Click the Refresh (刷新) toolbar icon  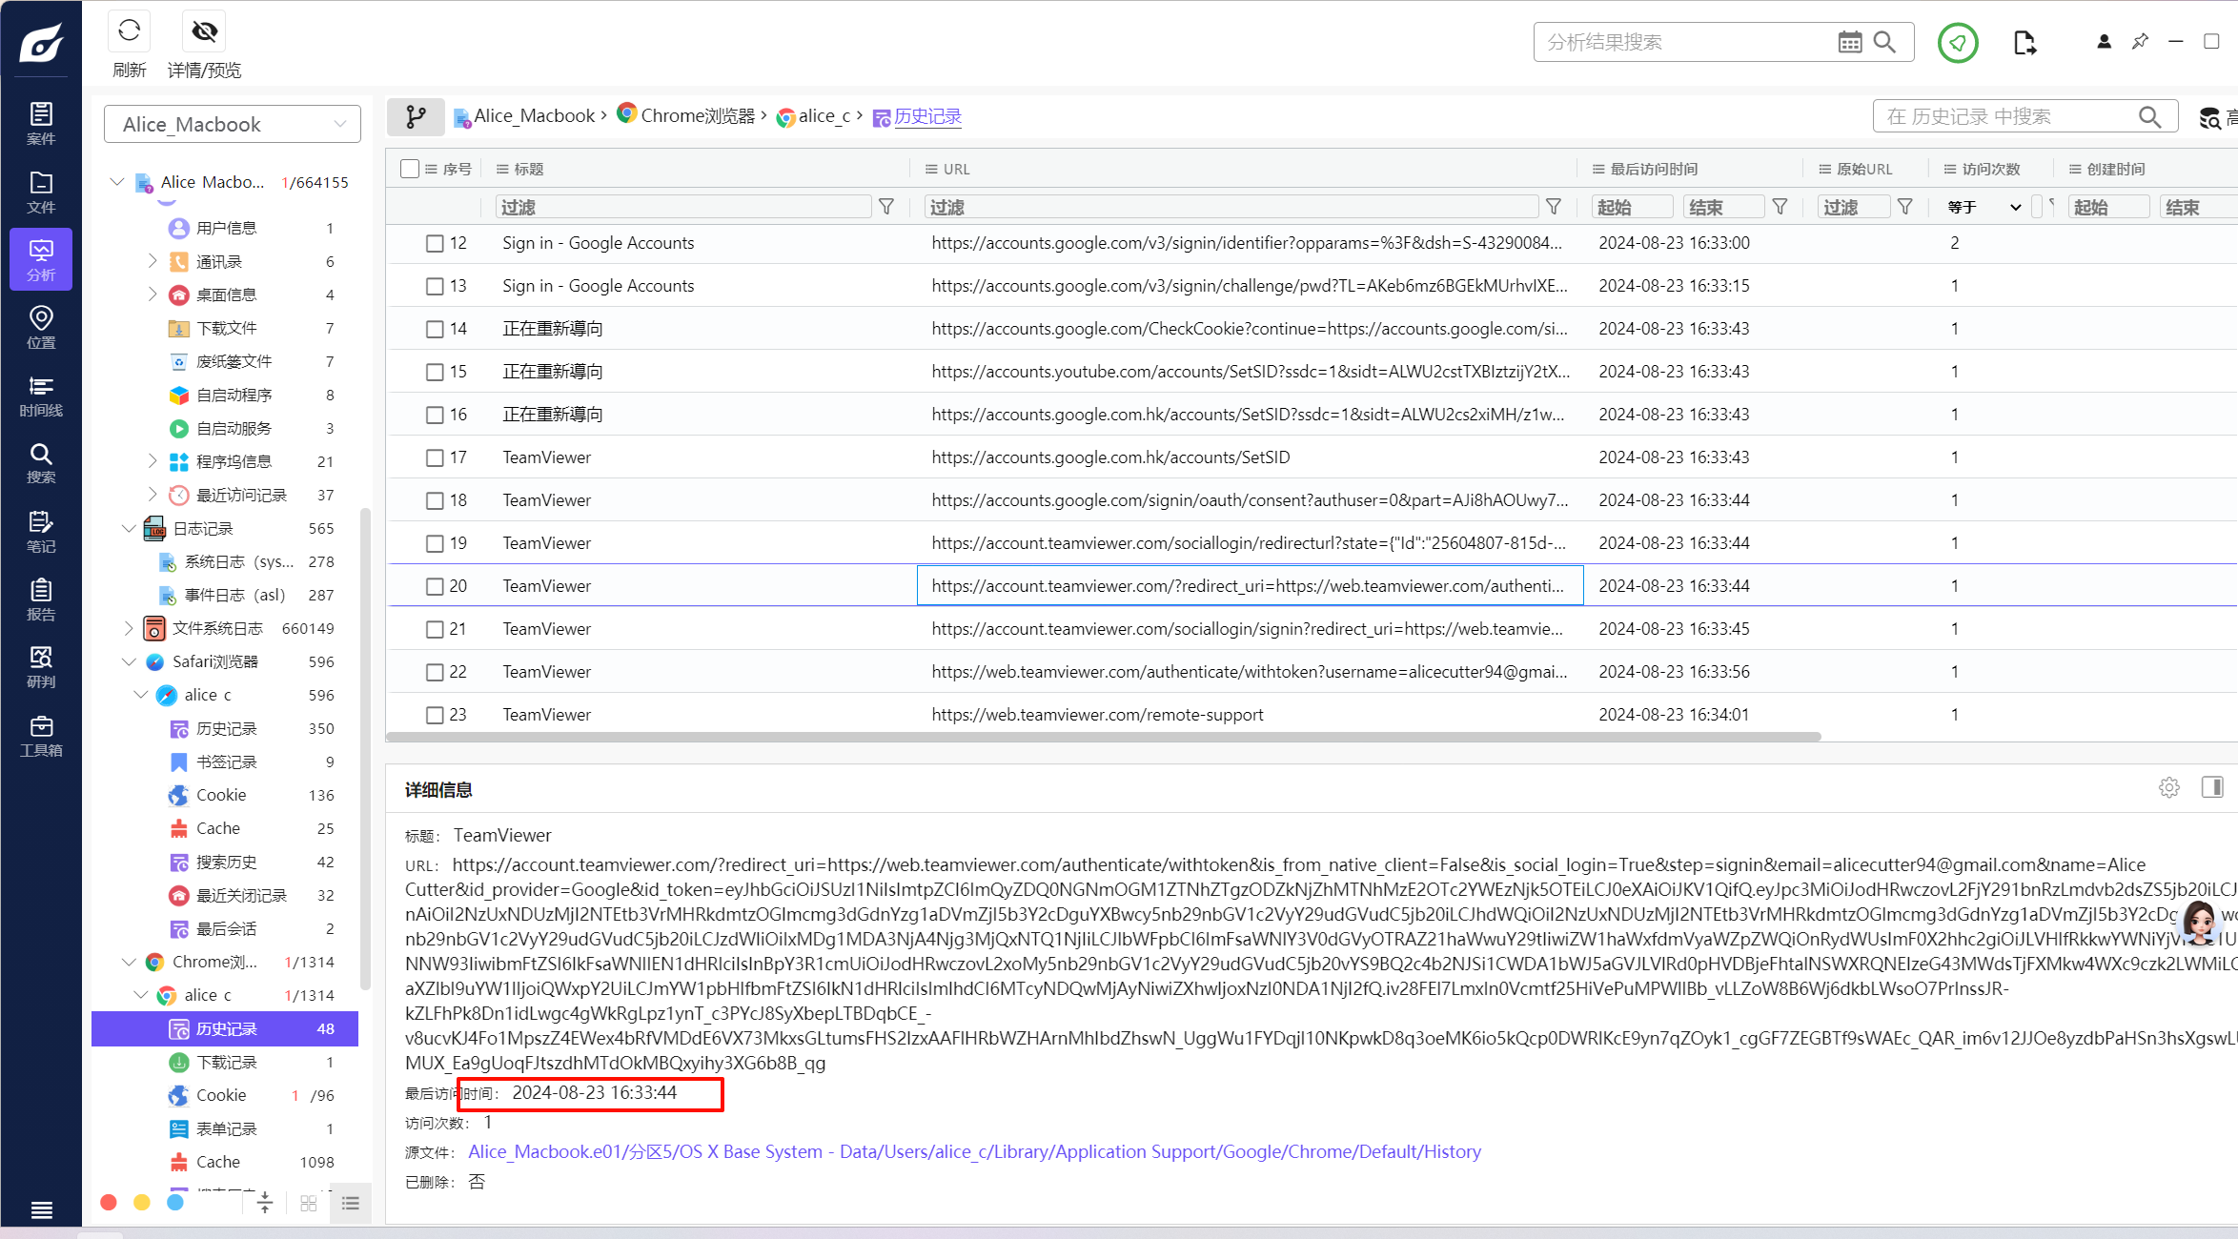point(129,32)
